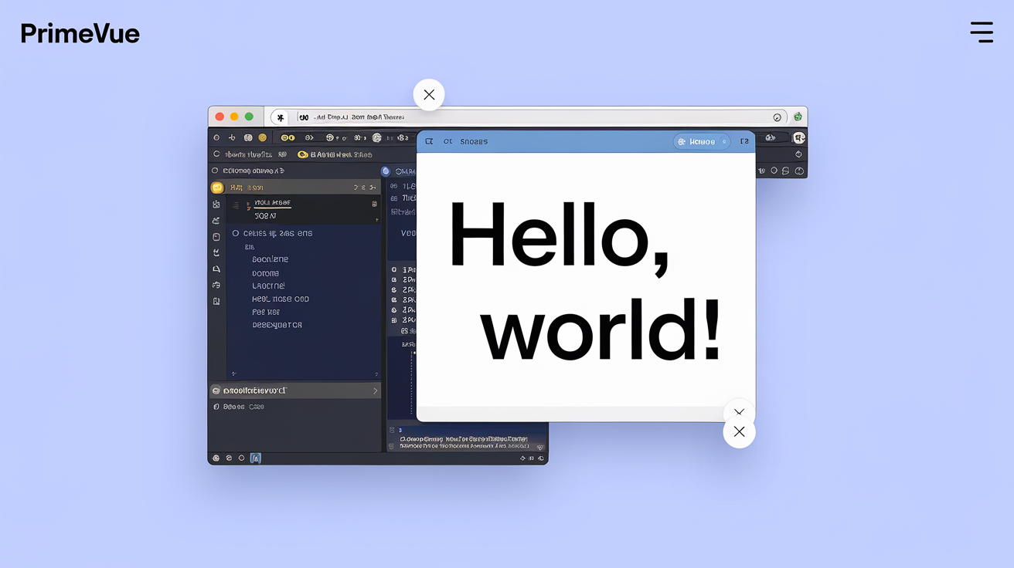Click the asterisk icon inside the address bar
The width and height of the screenshot is (1014, 568).
pos(281,117)
